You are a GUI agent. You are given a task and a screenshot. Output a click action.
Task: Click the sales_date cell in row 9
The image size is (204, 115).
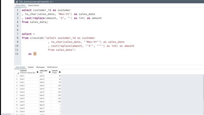point(45,102)
